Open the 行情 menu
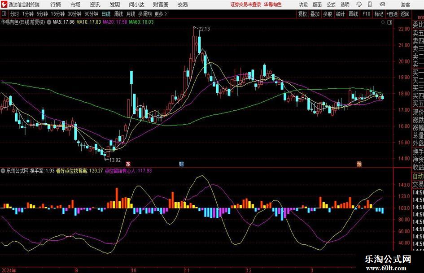 56,4
